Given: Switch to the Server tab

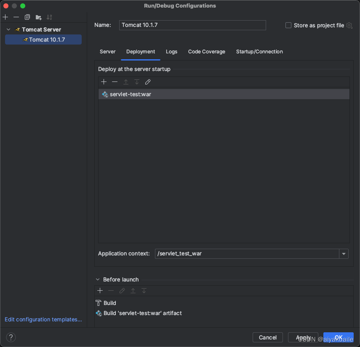Looking at the screenshot, I should point(107,52).
